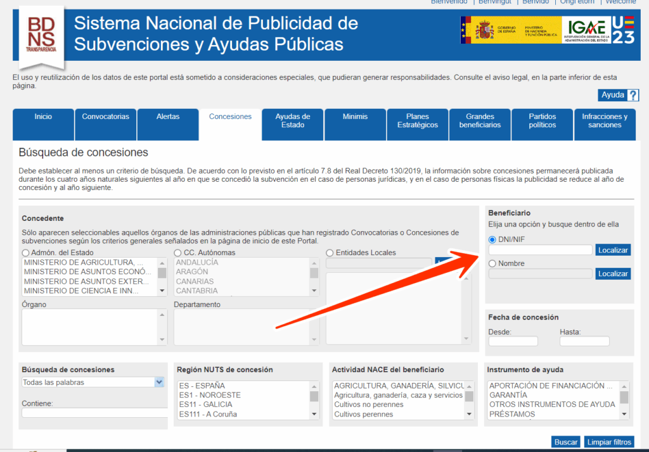The width and height of the screenshot is (649, 452).
Task: Open the Planes Estratégicos tab
Action: (x=418, y=125)
